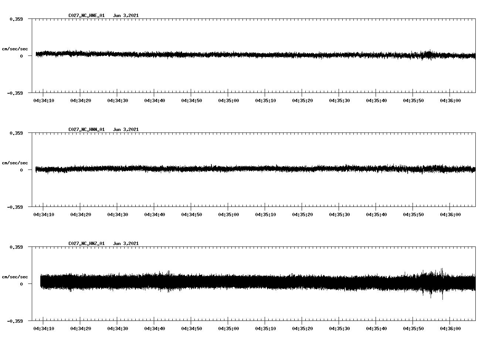The height and width of the screenshot is (342, 502).
Task: Select the -0.359 lower limit on HNN plot
Action: pos(15,207)
